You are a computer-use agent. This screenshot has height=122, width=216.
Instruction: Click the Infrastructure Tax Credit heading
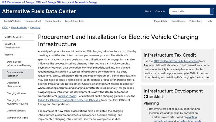[x=170, y=55]
